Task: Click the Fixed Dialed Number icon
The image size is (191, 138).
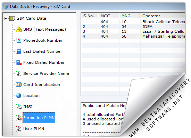Action: (19, 62)
